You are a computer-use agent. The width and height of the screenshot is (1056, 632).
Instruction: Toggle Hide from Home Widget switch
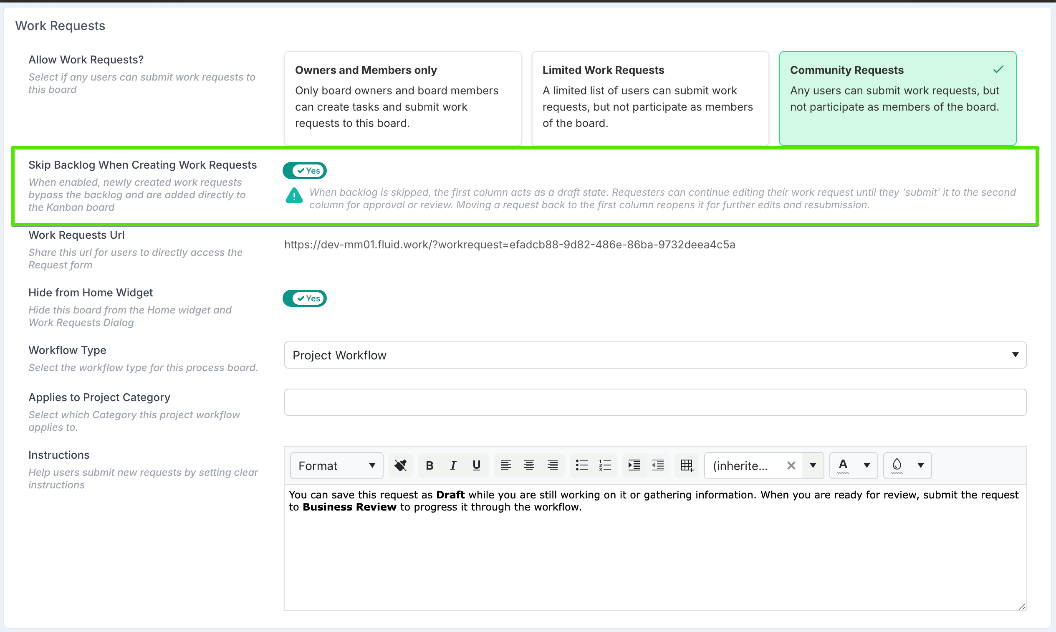304,298
